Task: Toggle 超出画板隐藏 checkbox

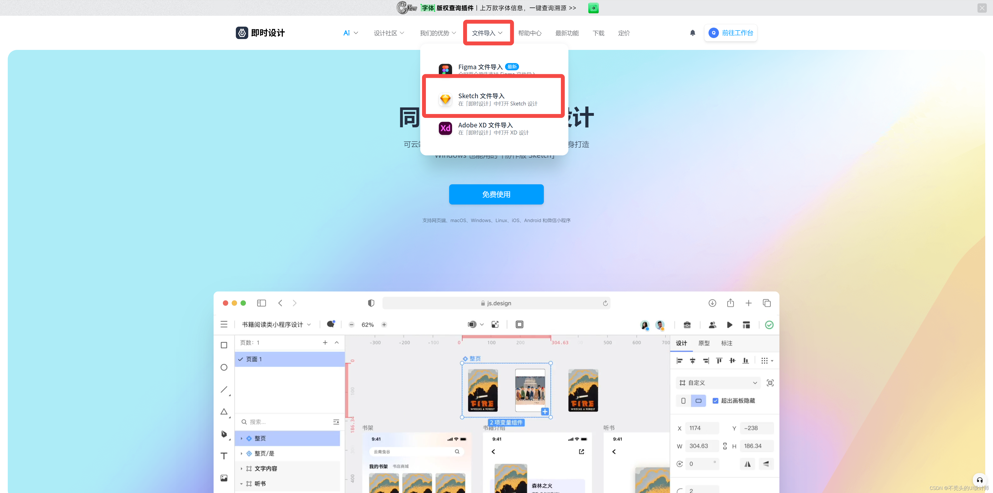Action: (716, 401)
